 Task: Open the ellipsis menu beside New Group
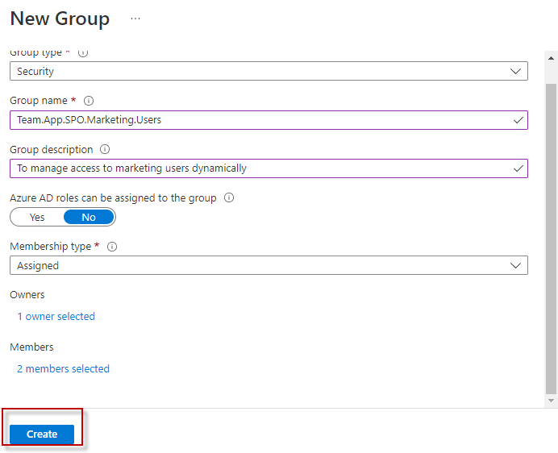click(x=135, y=19)
